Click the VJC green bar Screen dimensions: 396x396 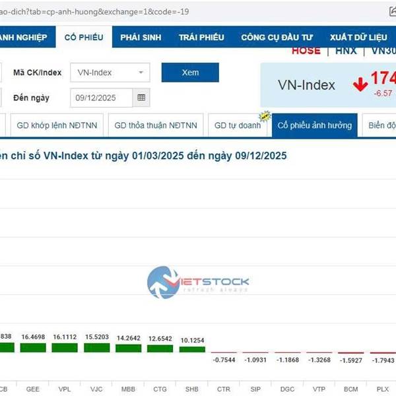point(97,348)
